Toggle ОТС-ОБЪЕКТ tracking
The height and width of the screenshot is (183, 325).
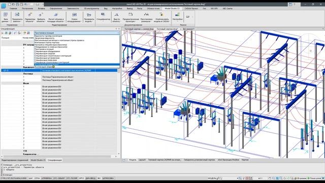[x=59, y=178]
